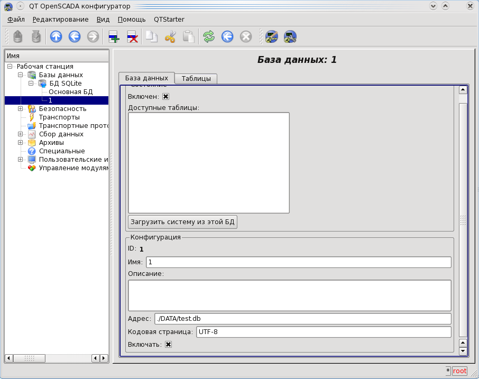
Task: Switch to the 'Таблицы' tab
Action: [196, 79]
